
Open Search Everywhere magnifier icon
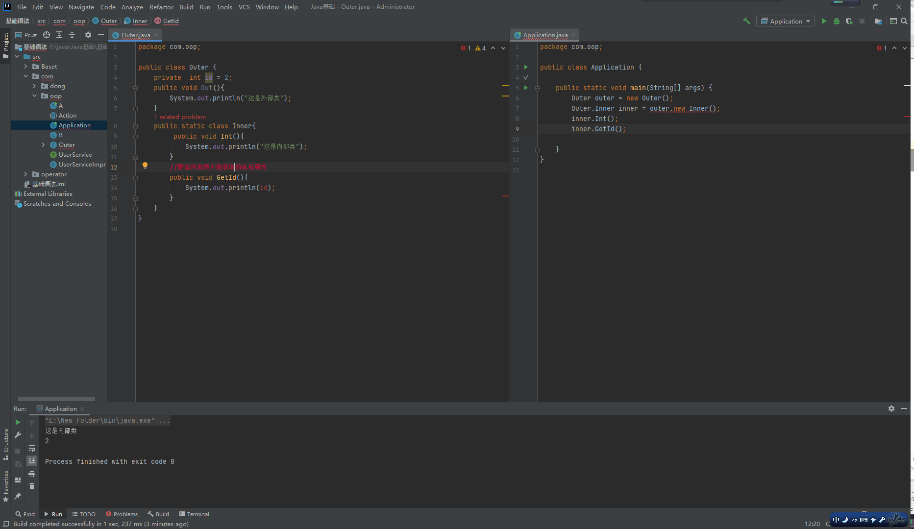pyautogui.click(x=904, y=21)
